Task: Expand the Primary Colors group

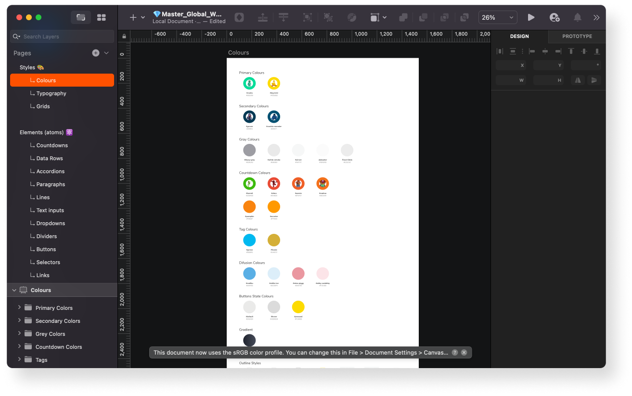Action: point(19,307)
